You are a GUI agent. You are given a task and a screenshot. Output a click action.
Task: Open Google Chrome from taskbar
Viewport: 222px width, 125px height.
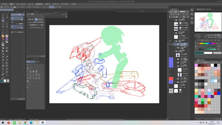point(25,123)
